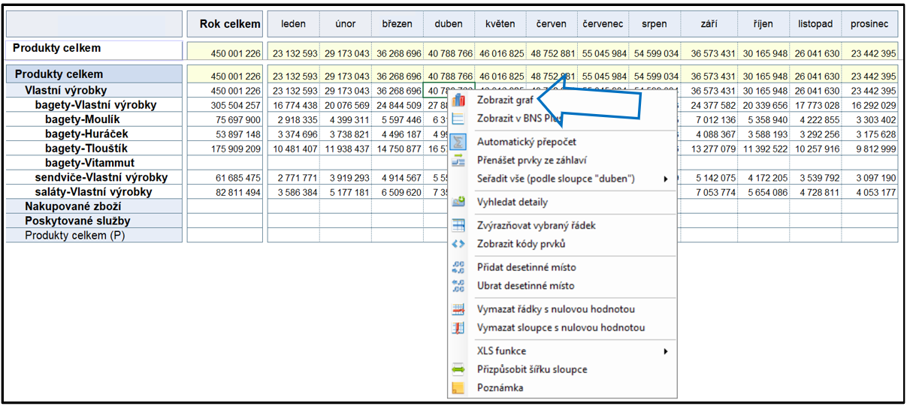Click the cell with value 82 811 494

pos(225,192)
